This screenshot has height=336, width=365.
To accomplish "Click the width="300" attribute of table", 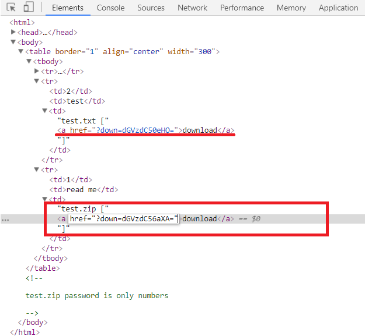I will coord(192,51).
